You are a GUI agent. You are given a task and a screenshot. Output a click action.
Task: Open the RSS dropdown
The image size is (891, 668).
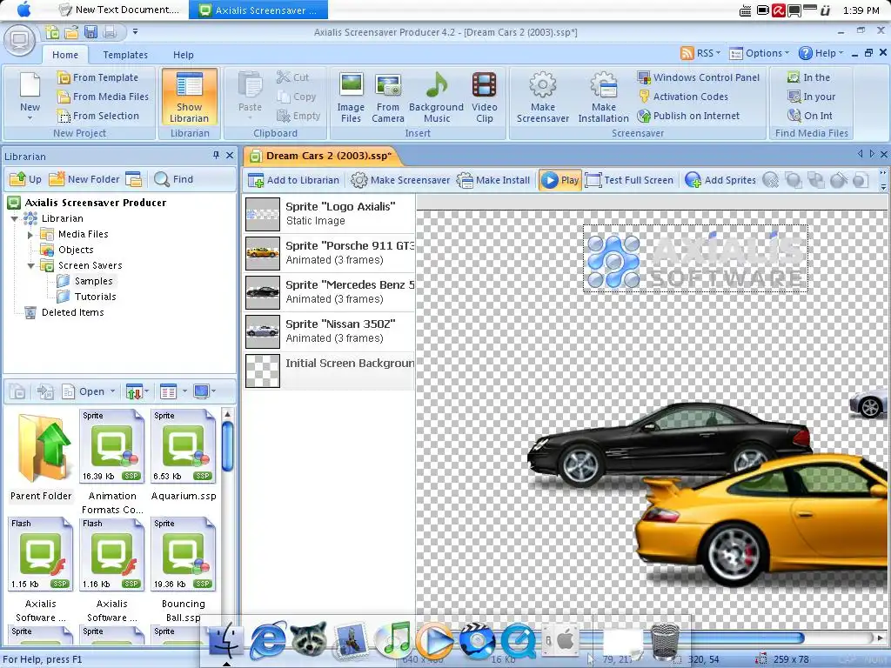[x=700, y=53]
